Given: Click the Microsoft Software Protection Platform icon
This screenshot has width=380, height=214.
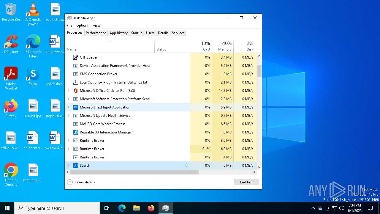Looking at the screenshot, I should 76,99.
